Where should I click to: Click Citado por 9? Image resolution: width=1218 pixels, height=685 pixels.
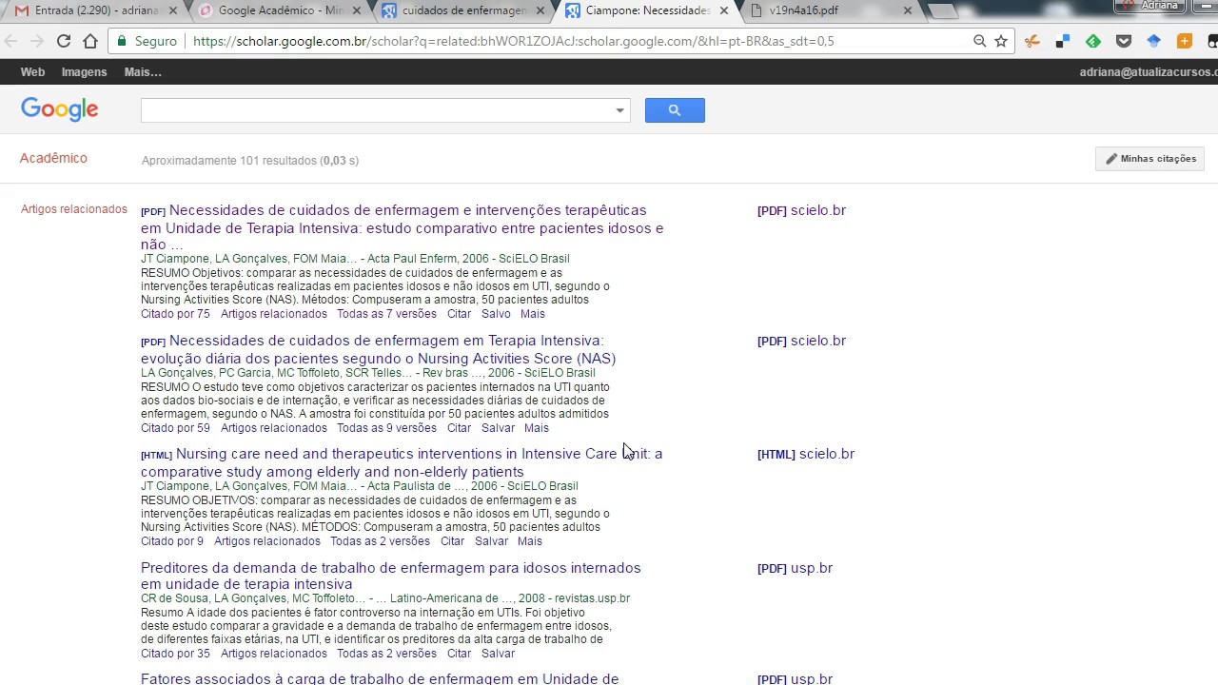coord(172,541)
